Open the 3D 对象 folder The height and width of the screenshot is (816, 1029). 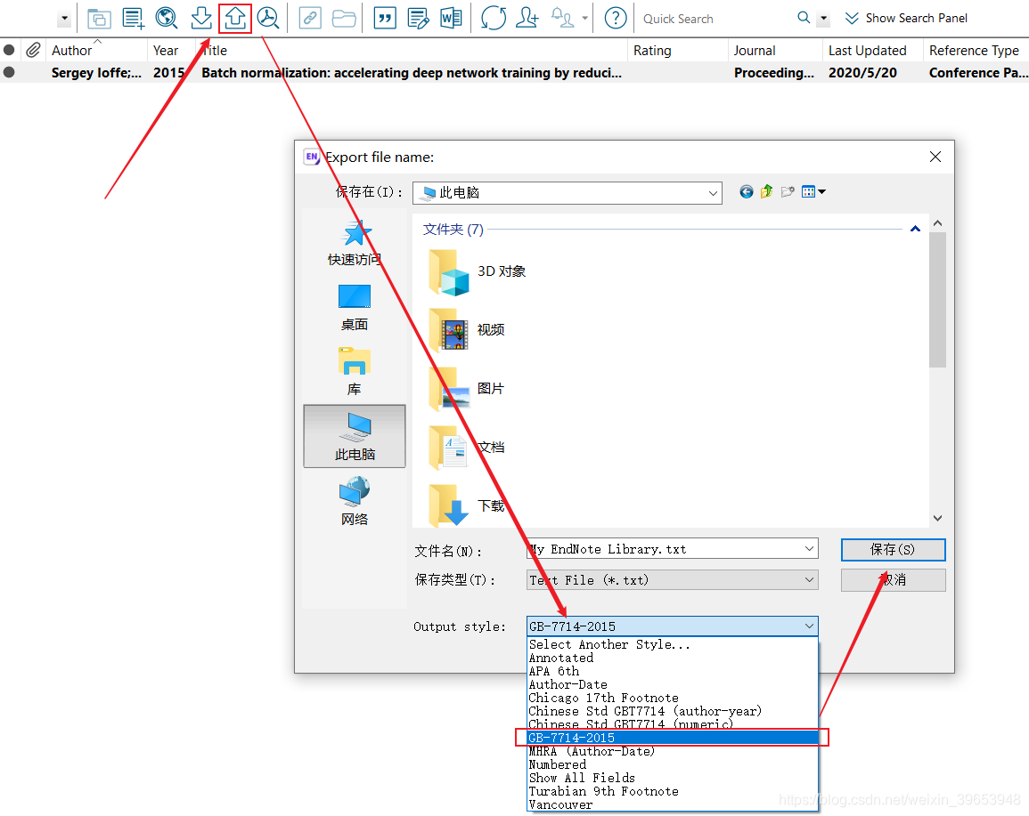coord(478,272)
